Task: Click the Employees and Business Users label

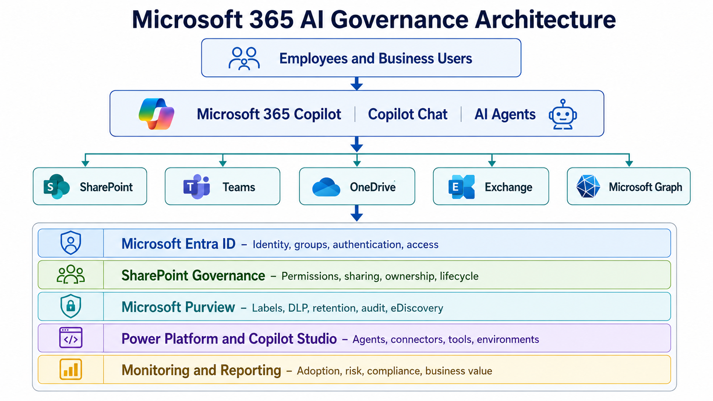Action: 376,58
